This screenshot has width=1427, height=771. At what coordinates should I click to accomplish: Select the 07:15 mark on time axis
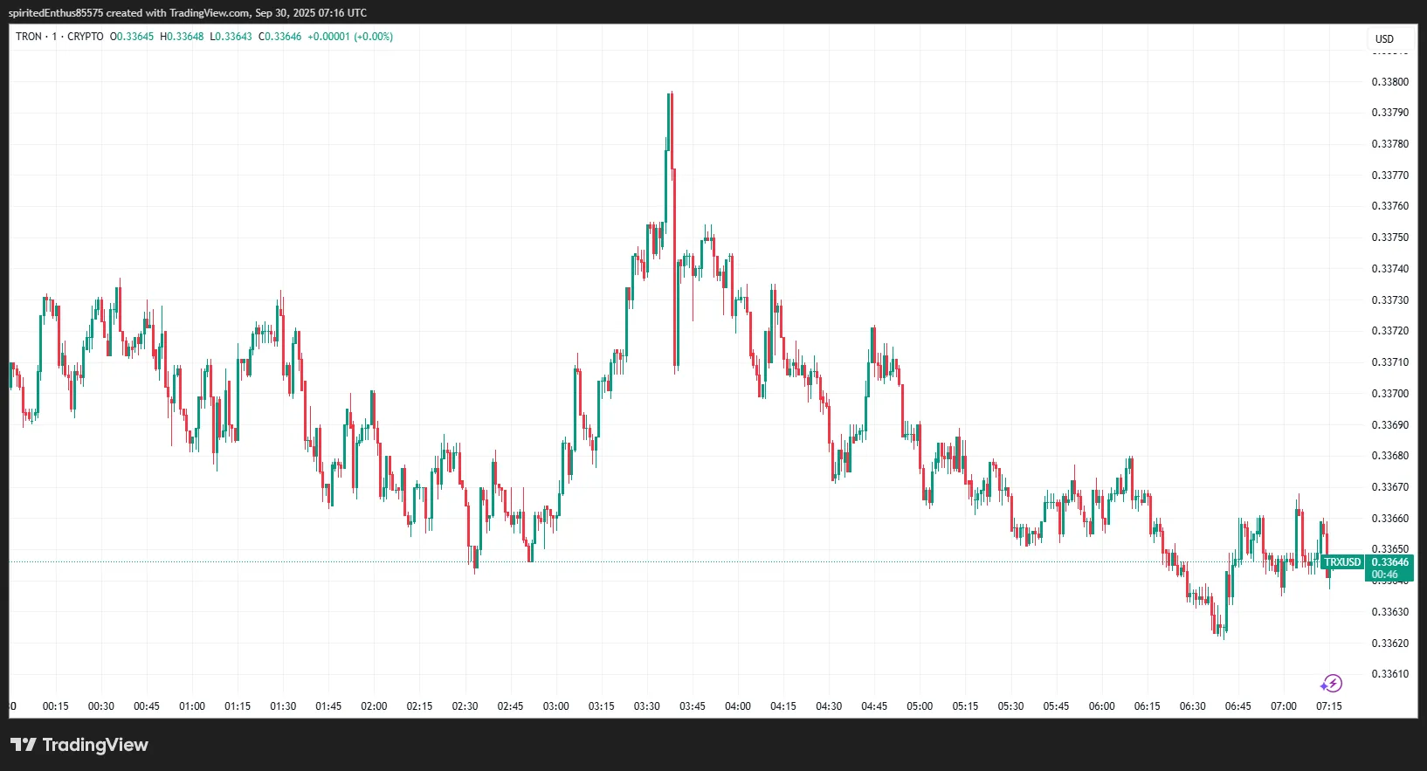coord(1328,706)
